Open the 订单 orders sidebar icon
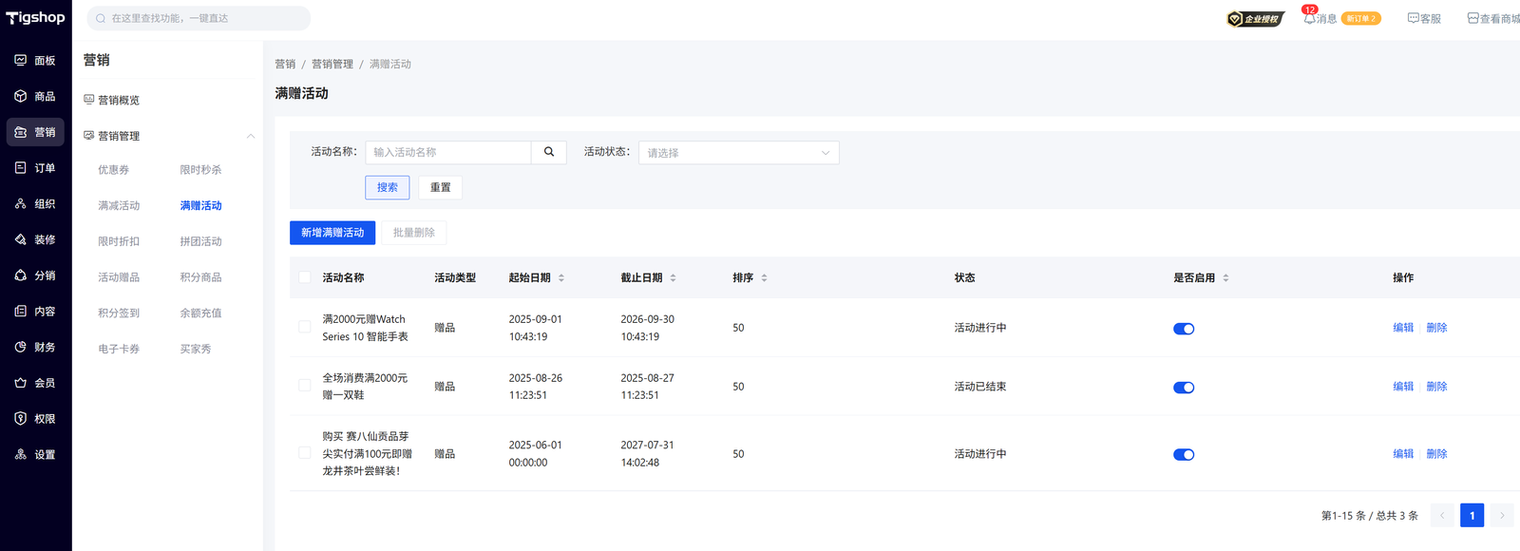This screenshot has height=551, width=1520. coord(21,168)
